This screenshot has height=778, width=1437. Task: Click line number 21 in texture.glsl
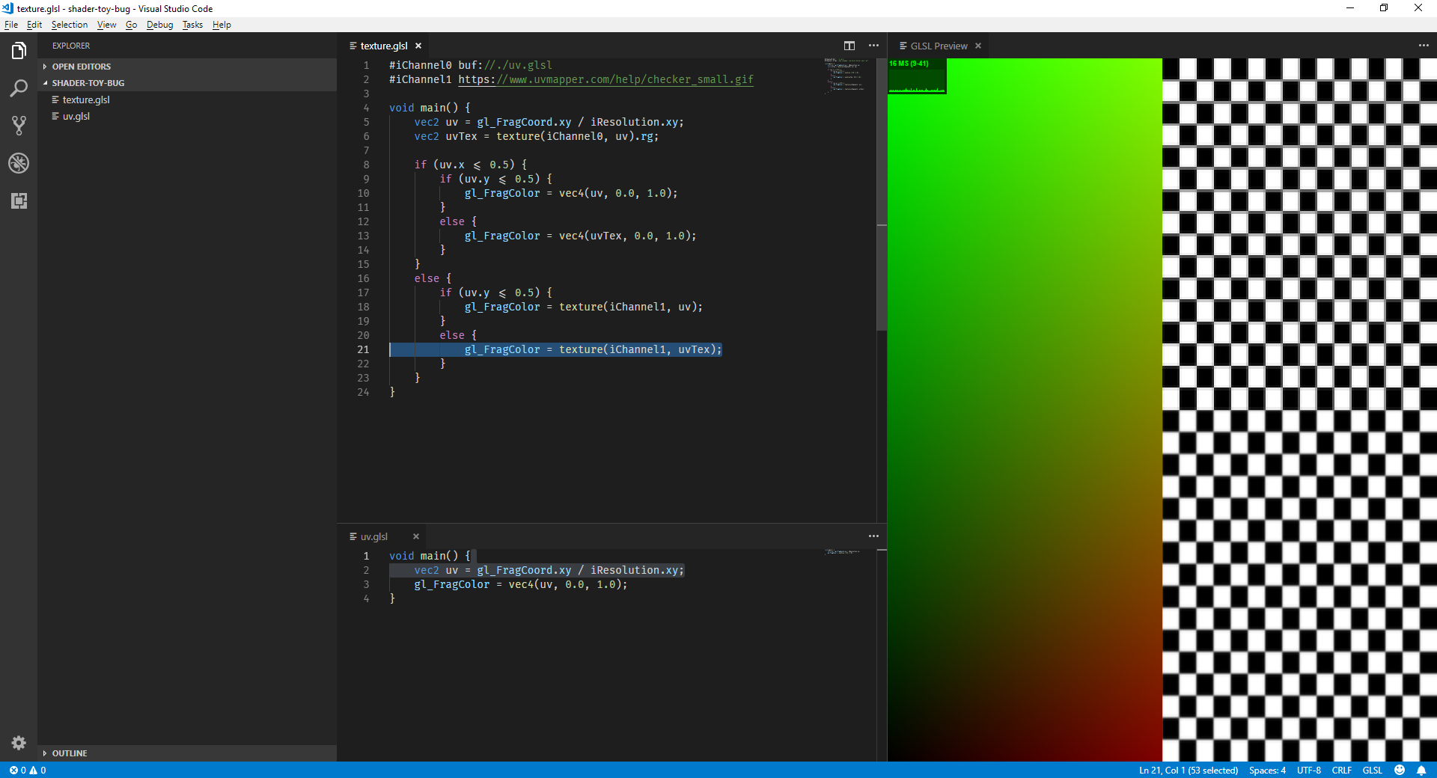363,349
